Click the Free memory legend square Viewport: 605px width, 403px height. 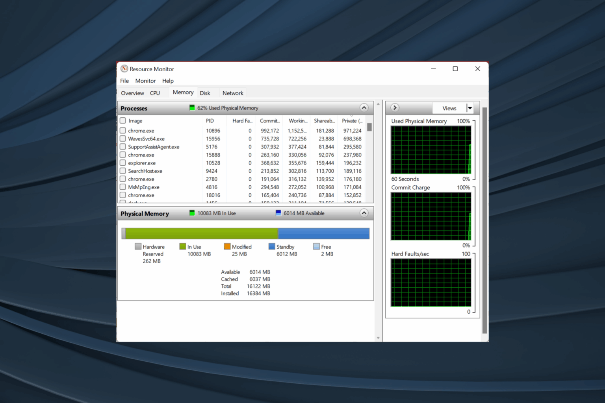point(316,246)
